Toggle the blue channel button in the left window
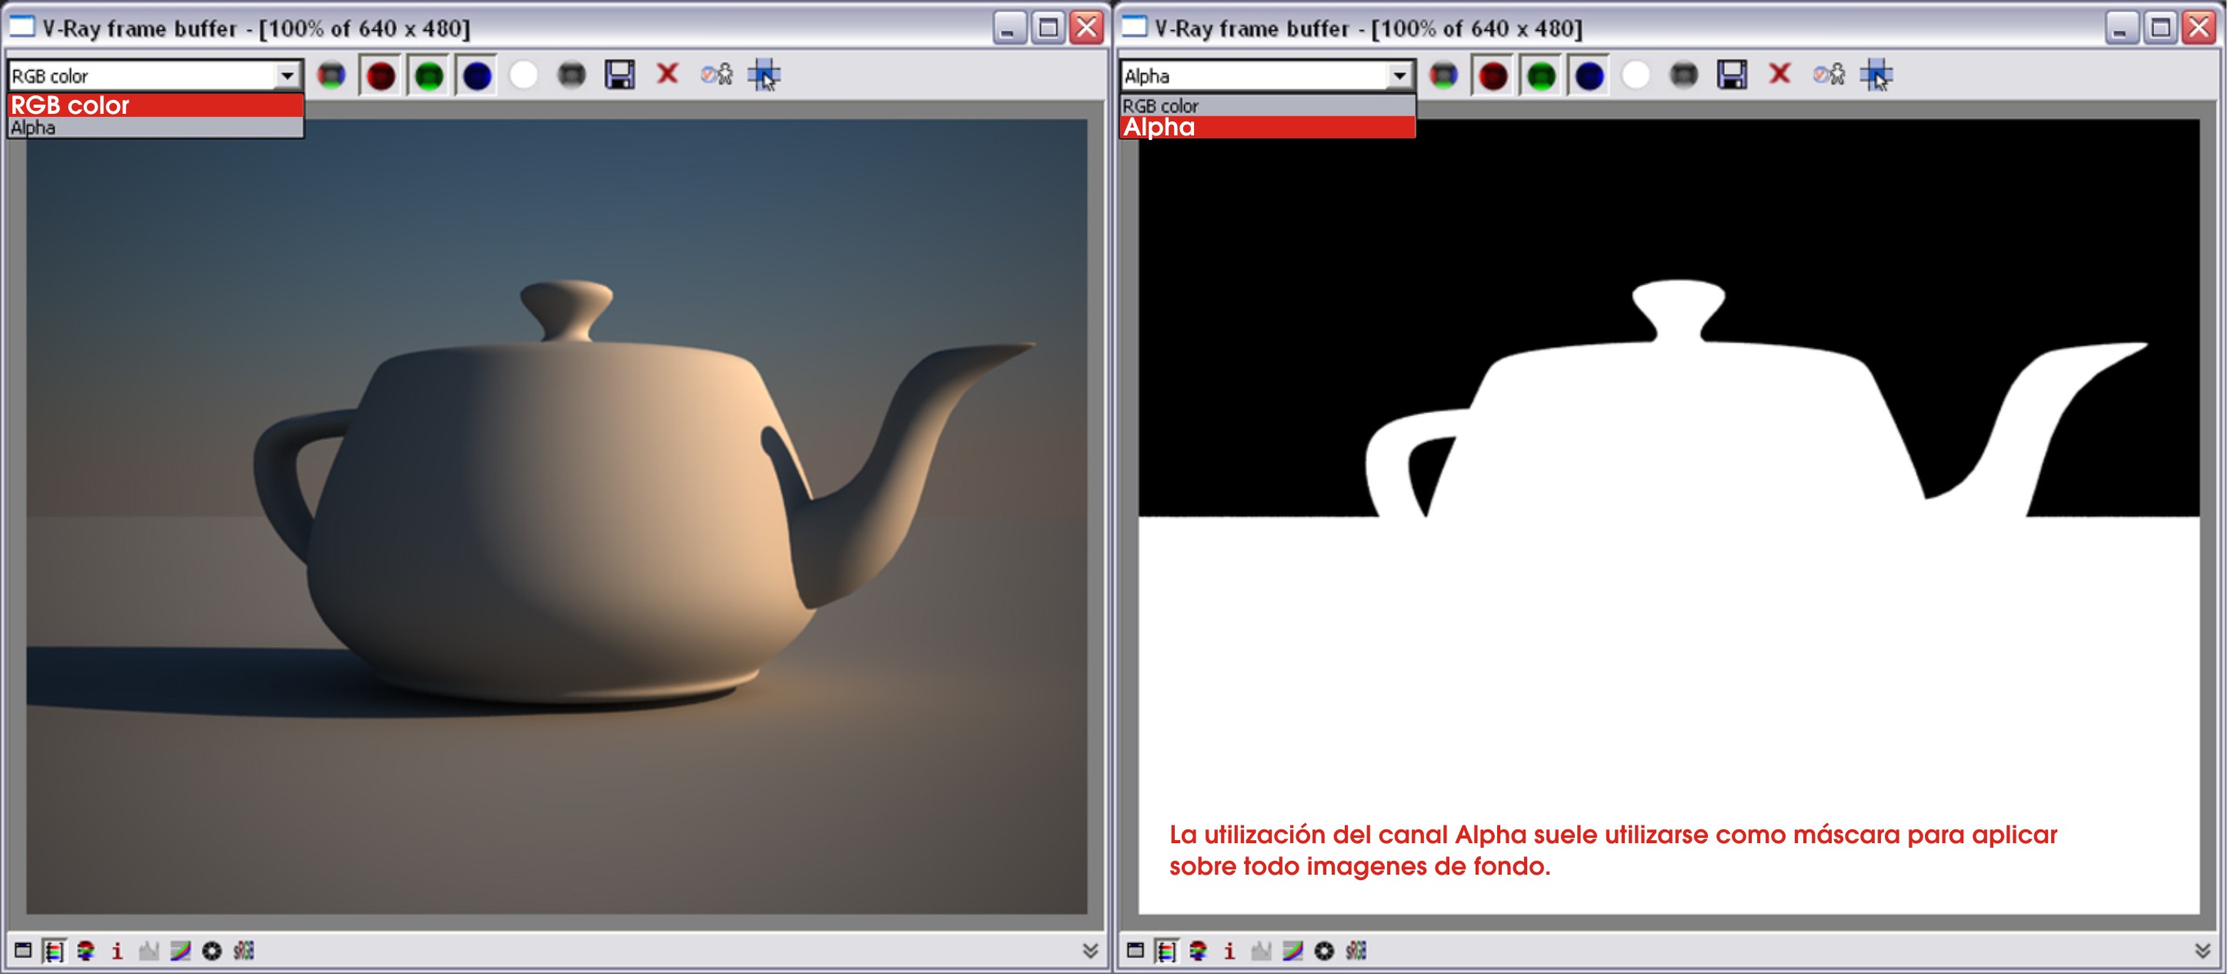2228x974 pixels. pyautogui.click(x=478, y=75)
